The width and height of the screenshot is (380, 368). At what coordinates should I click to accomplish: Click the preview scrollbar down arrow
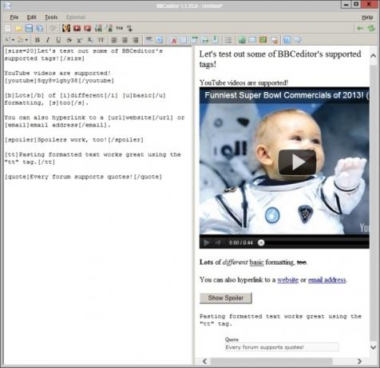[x=374, y=347]
